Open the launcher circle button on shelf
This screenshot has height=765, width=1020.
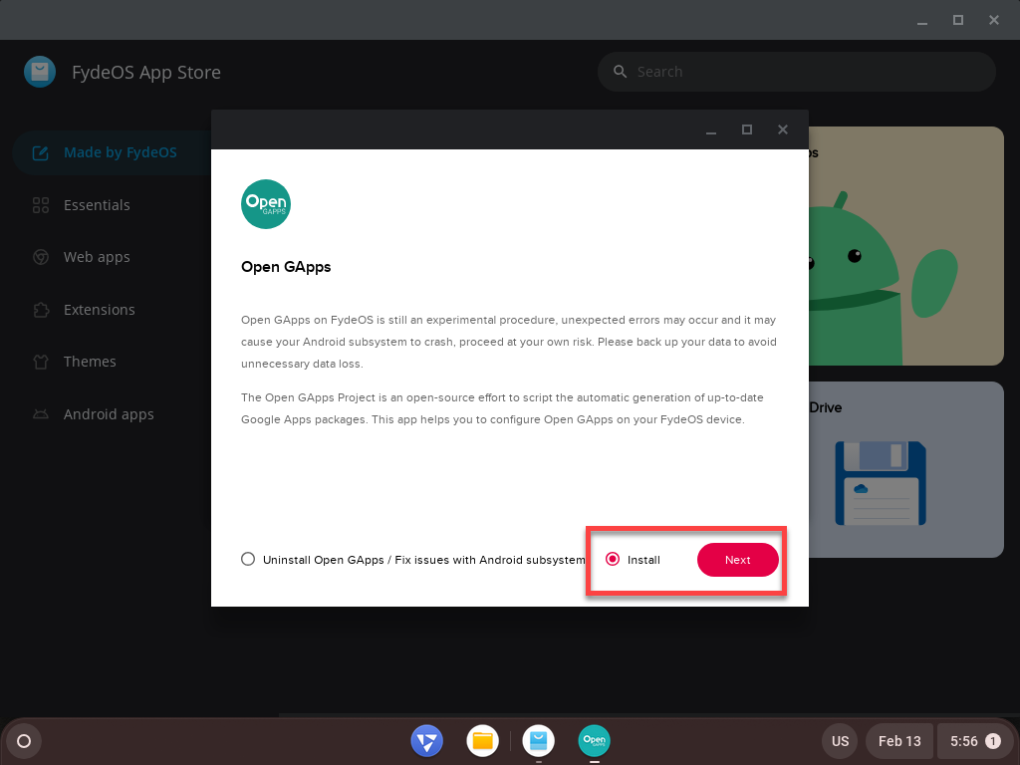24,741
